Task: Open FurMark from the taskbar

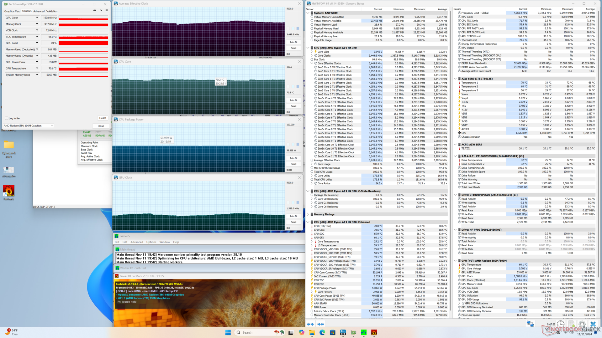Action: point(374,332)
